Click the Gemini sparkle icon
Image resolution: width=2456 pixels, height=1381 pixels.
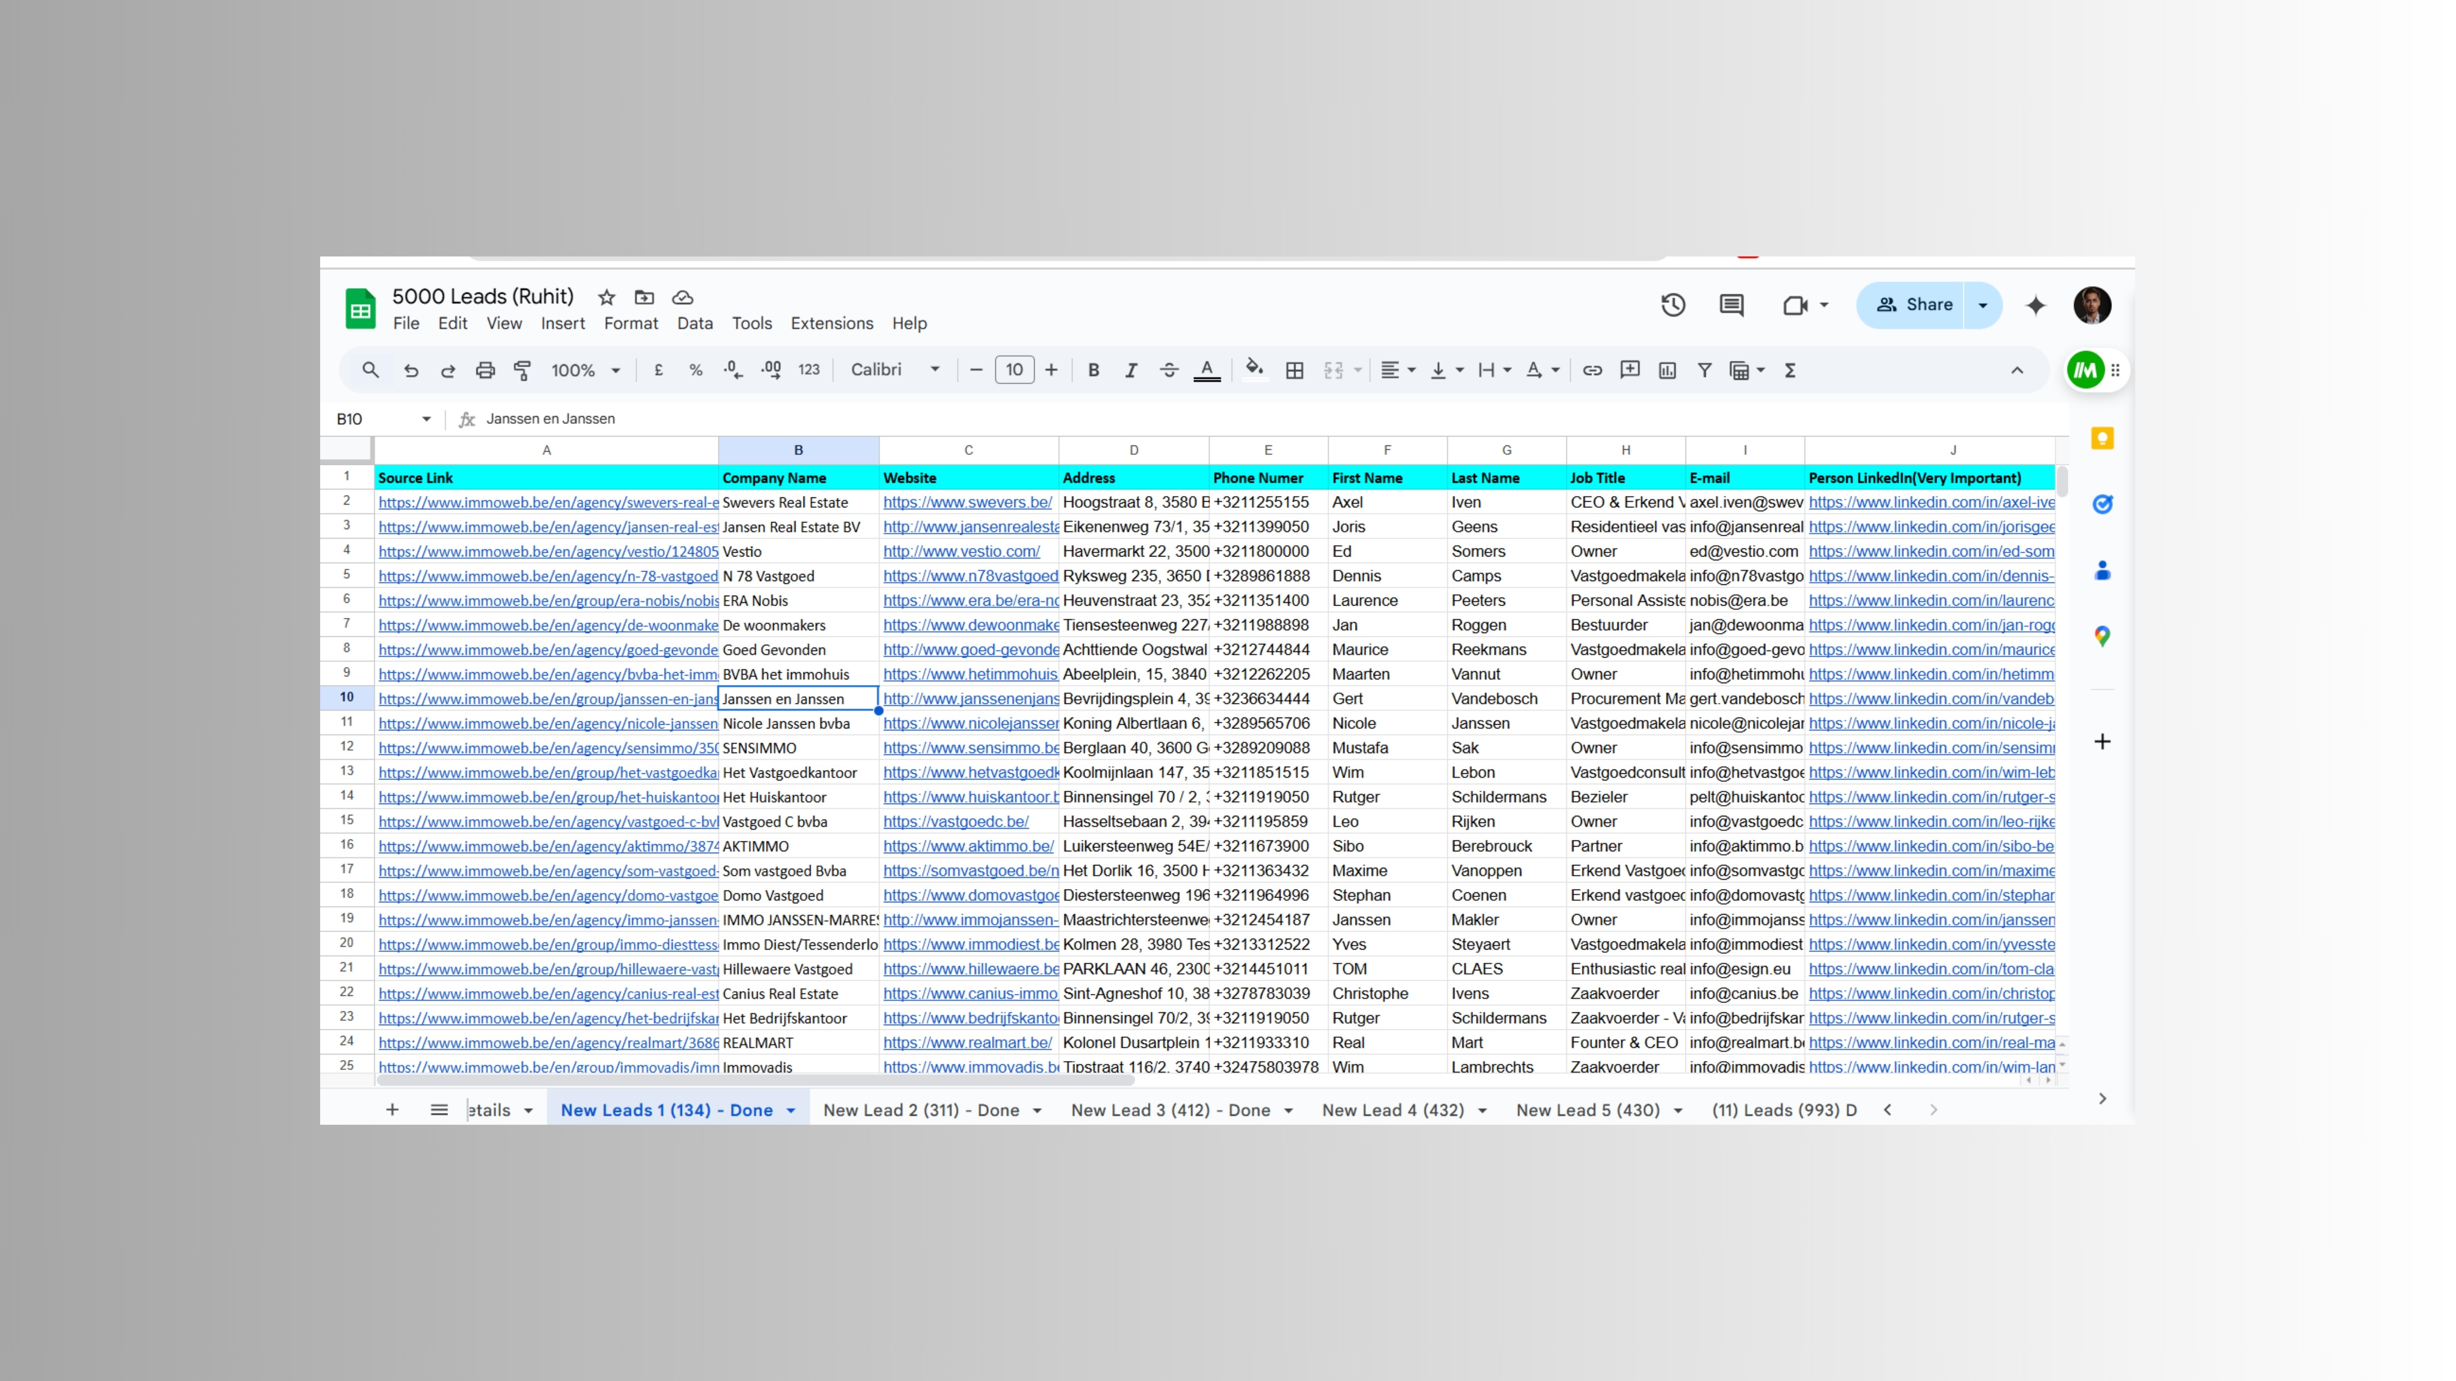[x=2036, y=305]
